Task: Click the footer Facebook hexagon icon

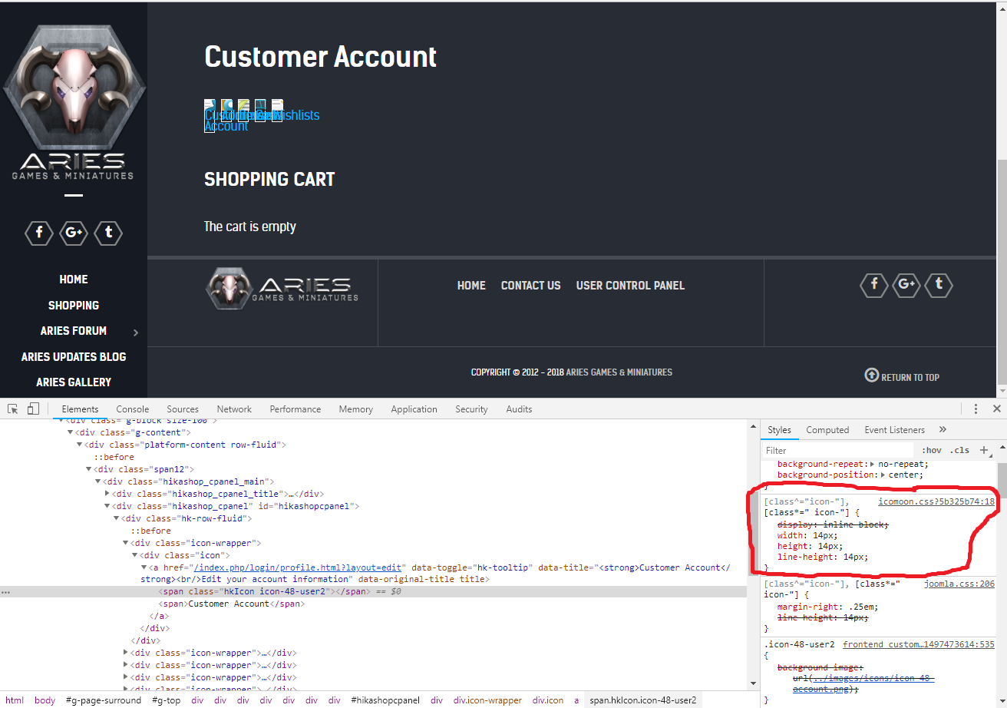Action: [874, 285]
